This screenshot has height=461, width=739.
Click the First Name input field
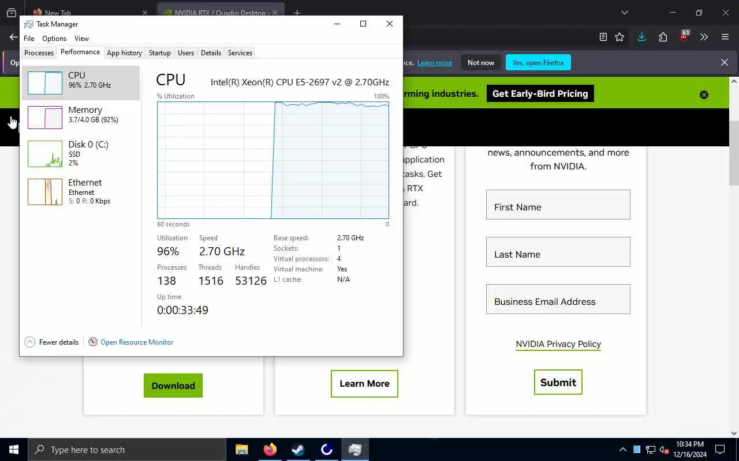tap(558, 205)
